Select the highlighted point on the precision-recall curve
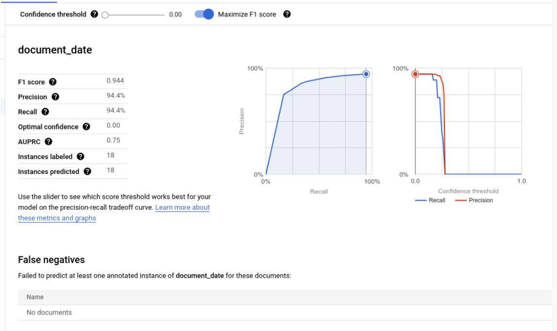This screenshot has width=557, height=331. (365, 74)
